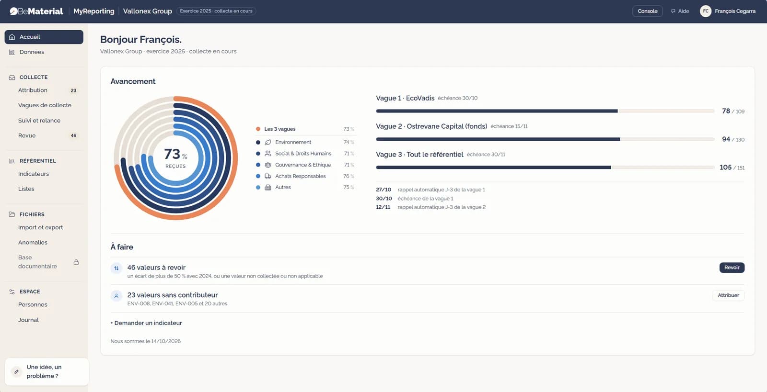This screenshot has width=767, height=392.
Task: Click the FC user avatar
Action: click(x=706, y=11)
